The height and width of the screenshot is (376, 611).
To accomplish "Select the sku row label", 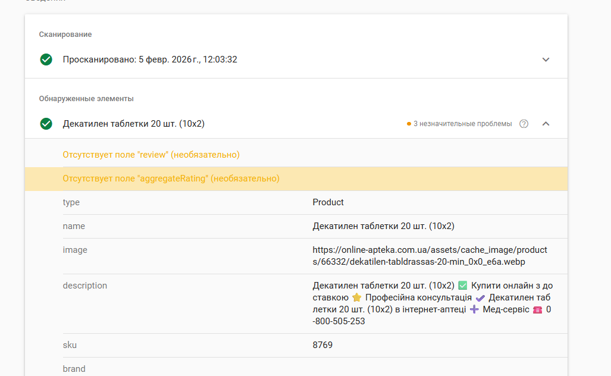I will click(70, 345).
